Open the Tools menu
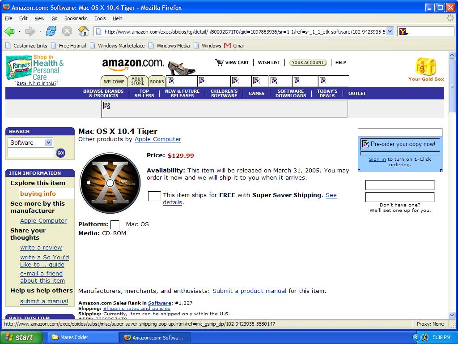458x344 pixels. pyautogui.click(x=100, y=18)
